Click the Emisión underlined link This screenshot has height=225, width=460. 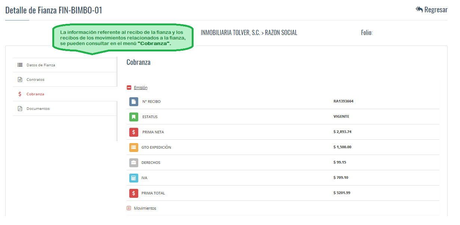(141, 88)
